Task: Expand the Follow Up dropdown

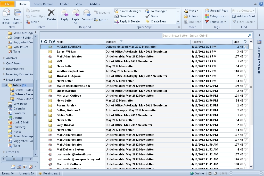Action: [x=216, y=22]
